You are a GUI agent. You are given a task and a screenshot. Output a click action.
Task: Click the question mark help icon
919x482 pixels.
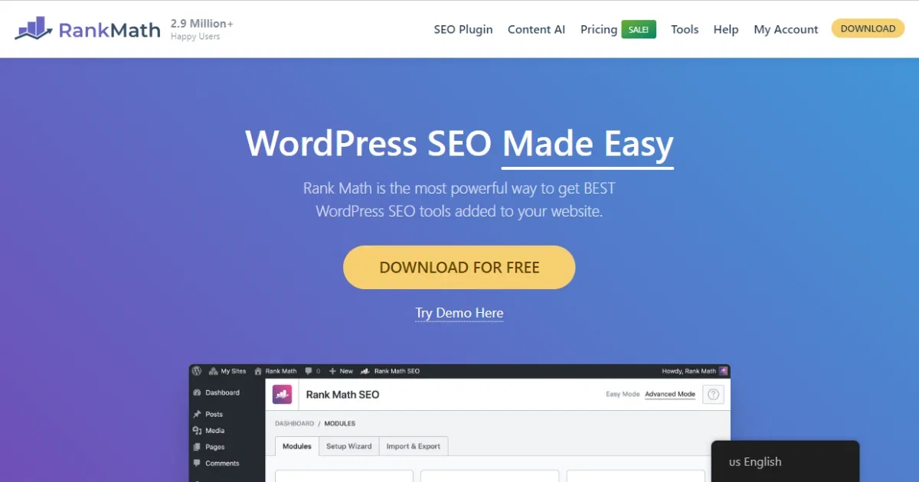(713, 394)
